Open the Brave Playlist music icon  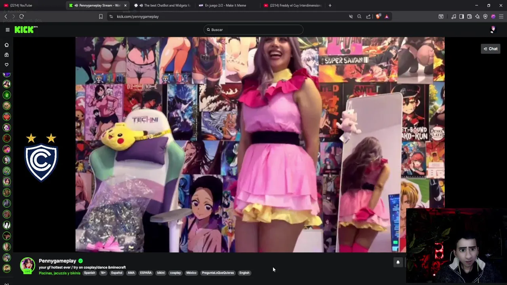(x=454, y=17)
